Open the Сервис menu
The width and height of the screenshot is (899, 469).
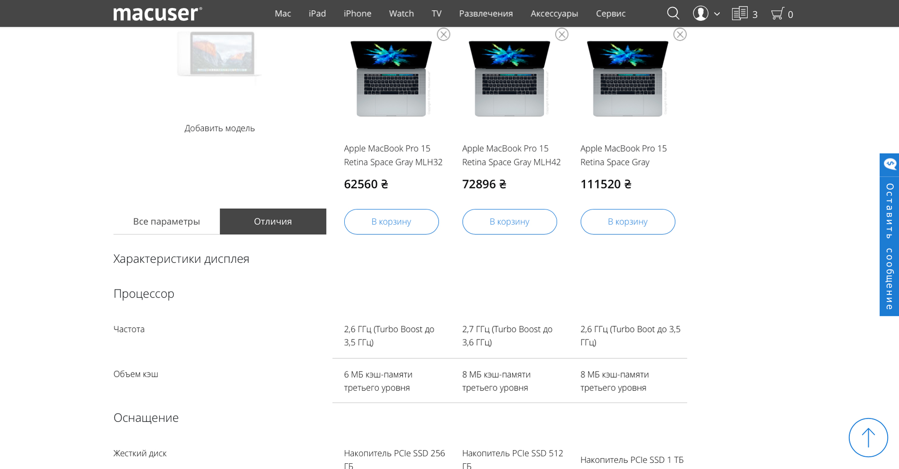[611, 14]
